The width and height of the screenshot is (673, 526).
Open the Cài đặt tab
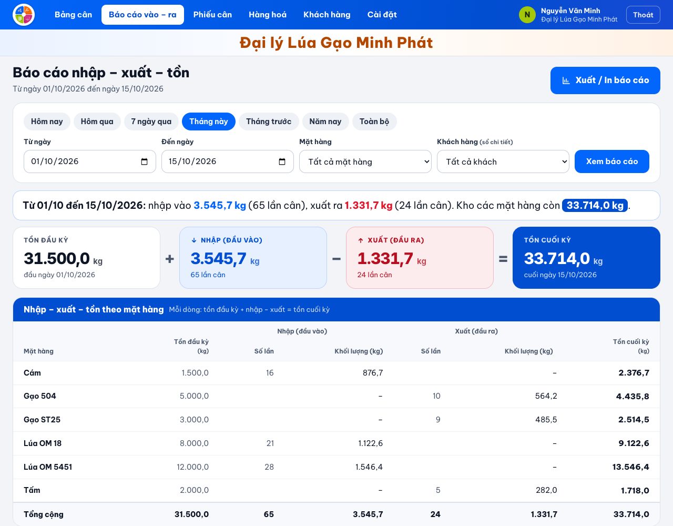pyautogui.click(x=382, y=15)
